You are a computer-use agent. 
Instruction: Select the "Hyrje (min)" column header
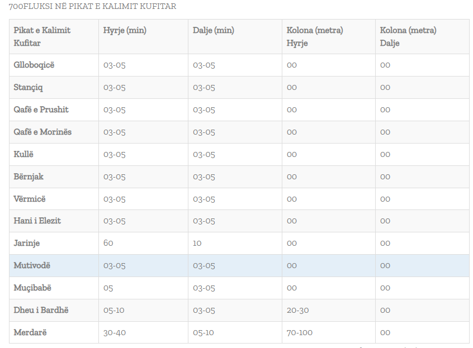(x=125, y=30)
